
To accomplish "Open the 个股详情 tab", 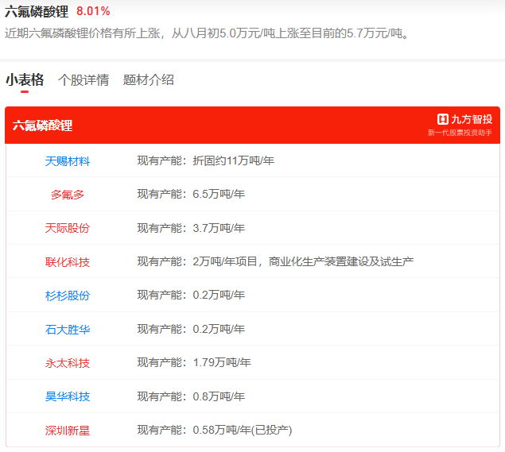I will click(84, 79).
